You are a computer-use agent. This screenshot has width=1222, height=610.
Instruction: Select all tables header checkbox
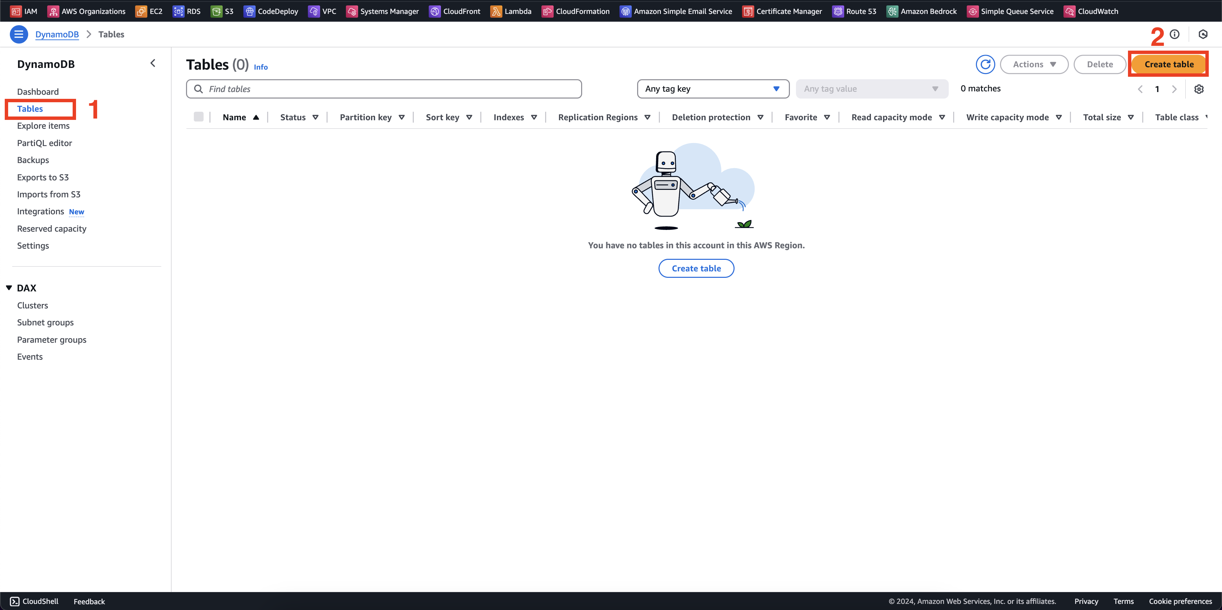click(x=198, y=117)
